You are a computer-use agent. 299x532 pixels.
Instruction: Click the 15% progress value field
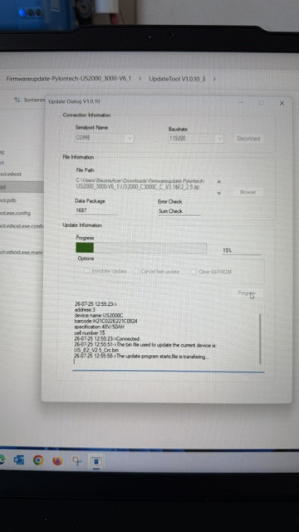point(242,250)
